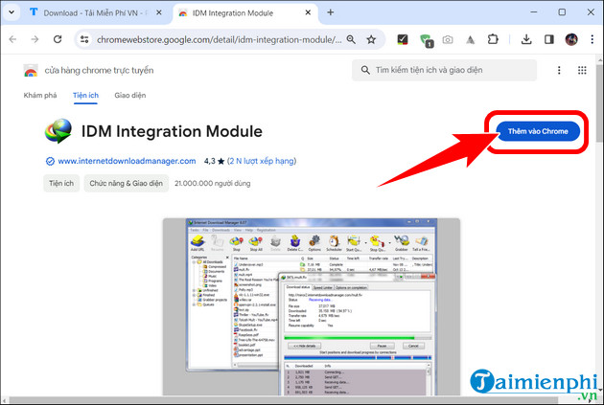The width and height of the screenshot is (604, 405).
Task: Select the Tiện ích tab
Action: point(85,96)
